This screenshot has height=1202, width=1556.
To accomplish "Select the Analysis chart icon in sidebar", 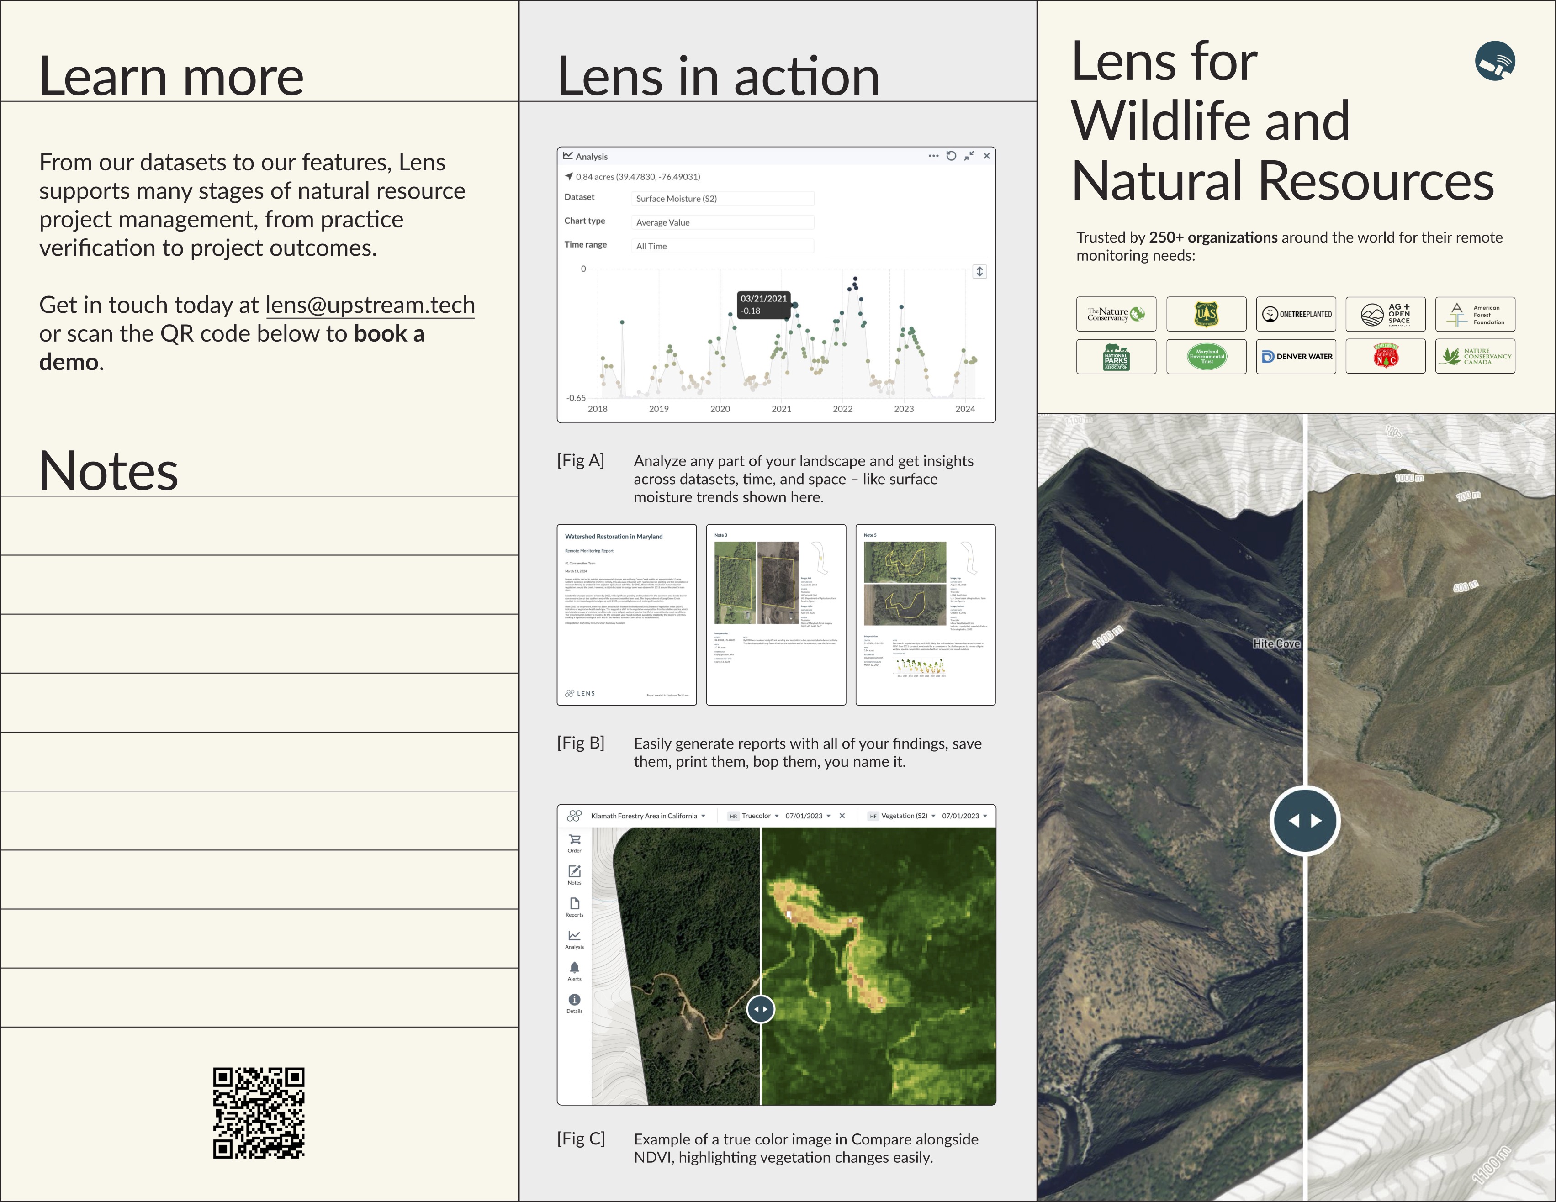I will 574,936.
